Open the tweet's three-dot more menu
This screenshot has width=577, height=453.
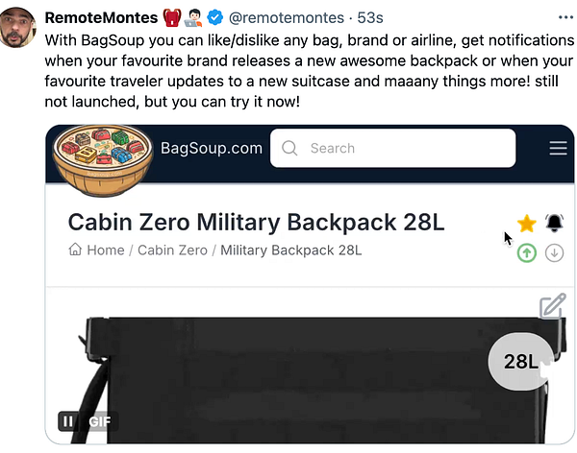pos(565,17)
